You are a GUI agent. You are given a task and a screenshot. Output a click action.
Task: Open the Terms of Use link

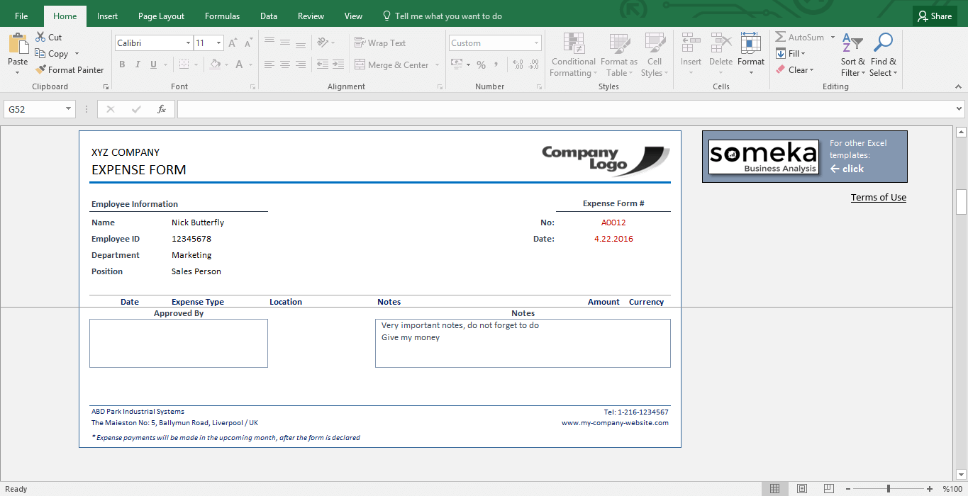(879, 197)
